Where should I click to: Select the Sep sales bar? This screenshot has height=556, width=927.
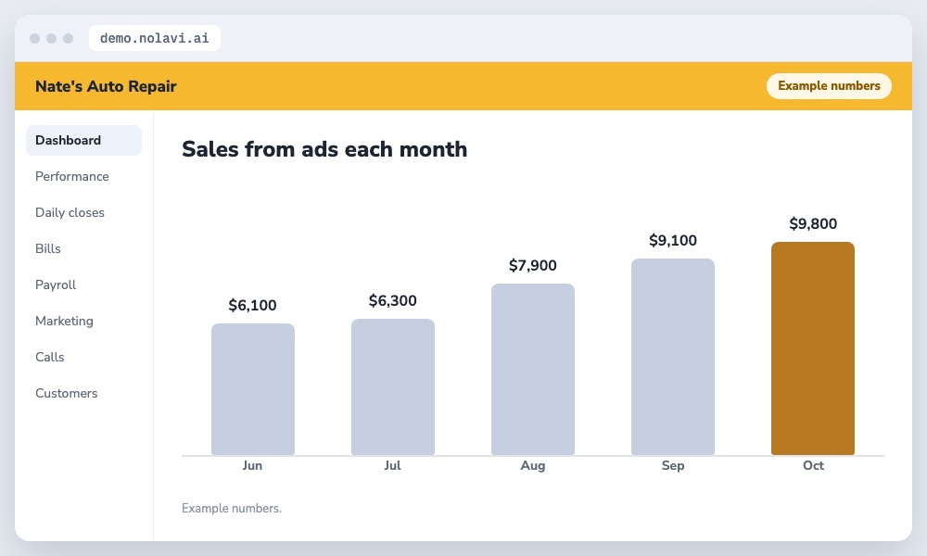point(673,357)
